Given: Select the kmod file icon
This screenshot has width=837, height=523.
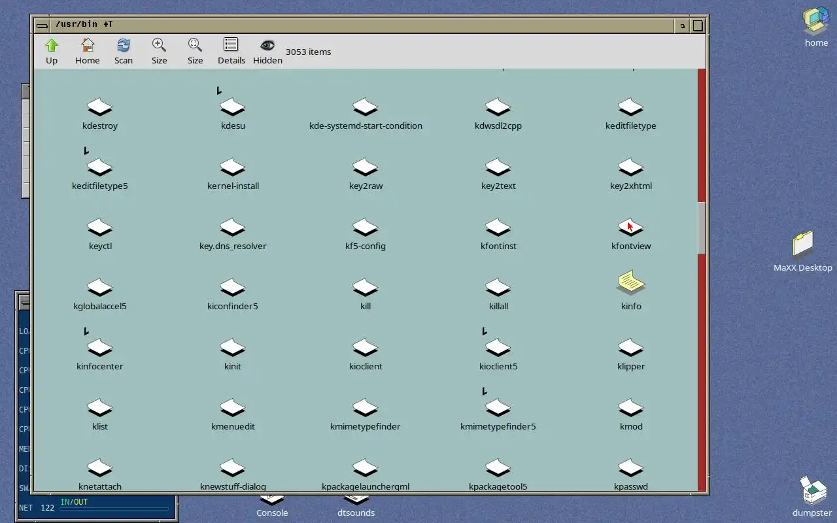Looking at the screenshot, I should pos(631,408).
